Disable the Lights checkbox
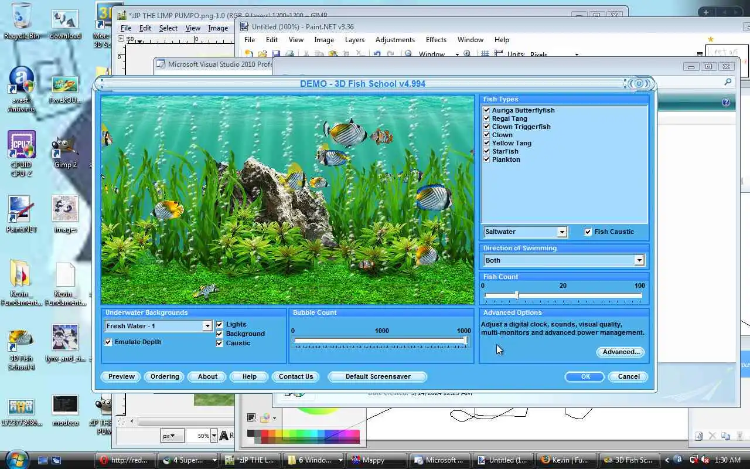The height and width of the screenshot is (469, 750). coord(220,324)
